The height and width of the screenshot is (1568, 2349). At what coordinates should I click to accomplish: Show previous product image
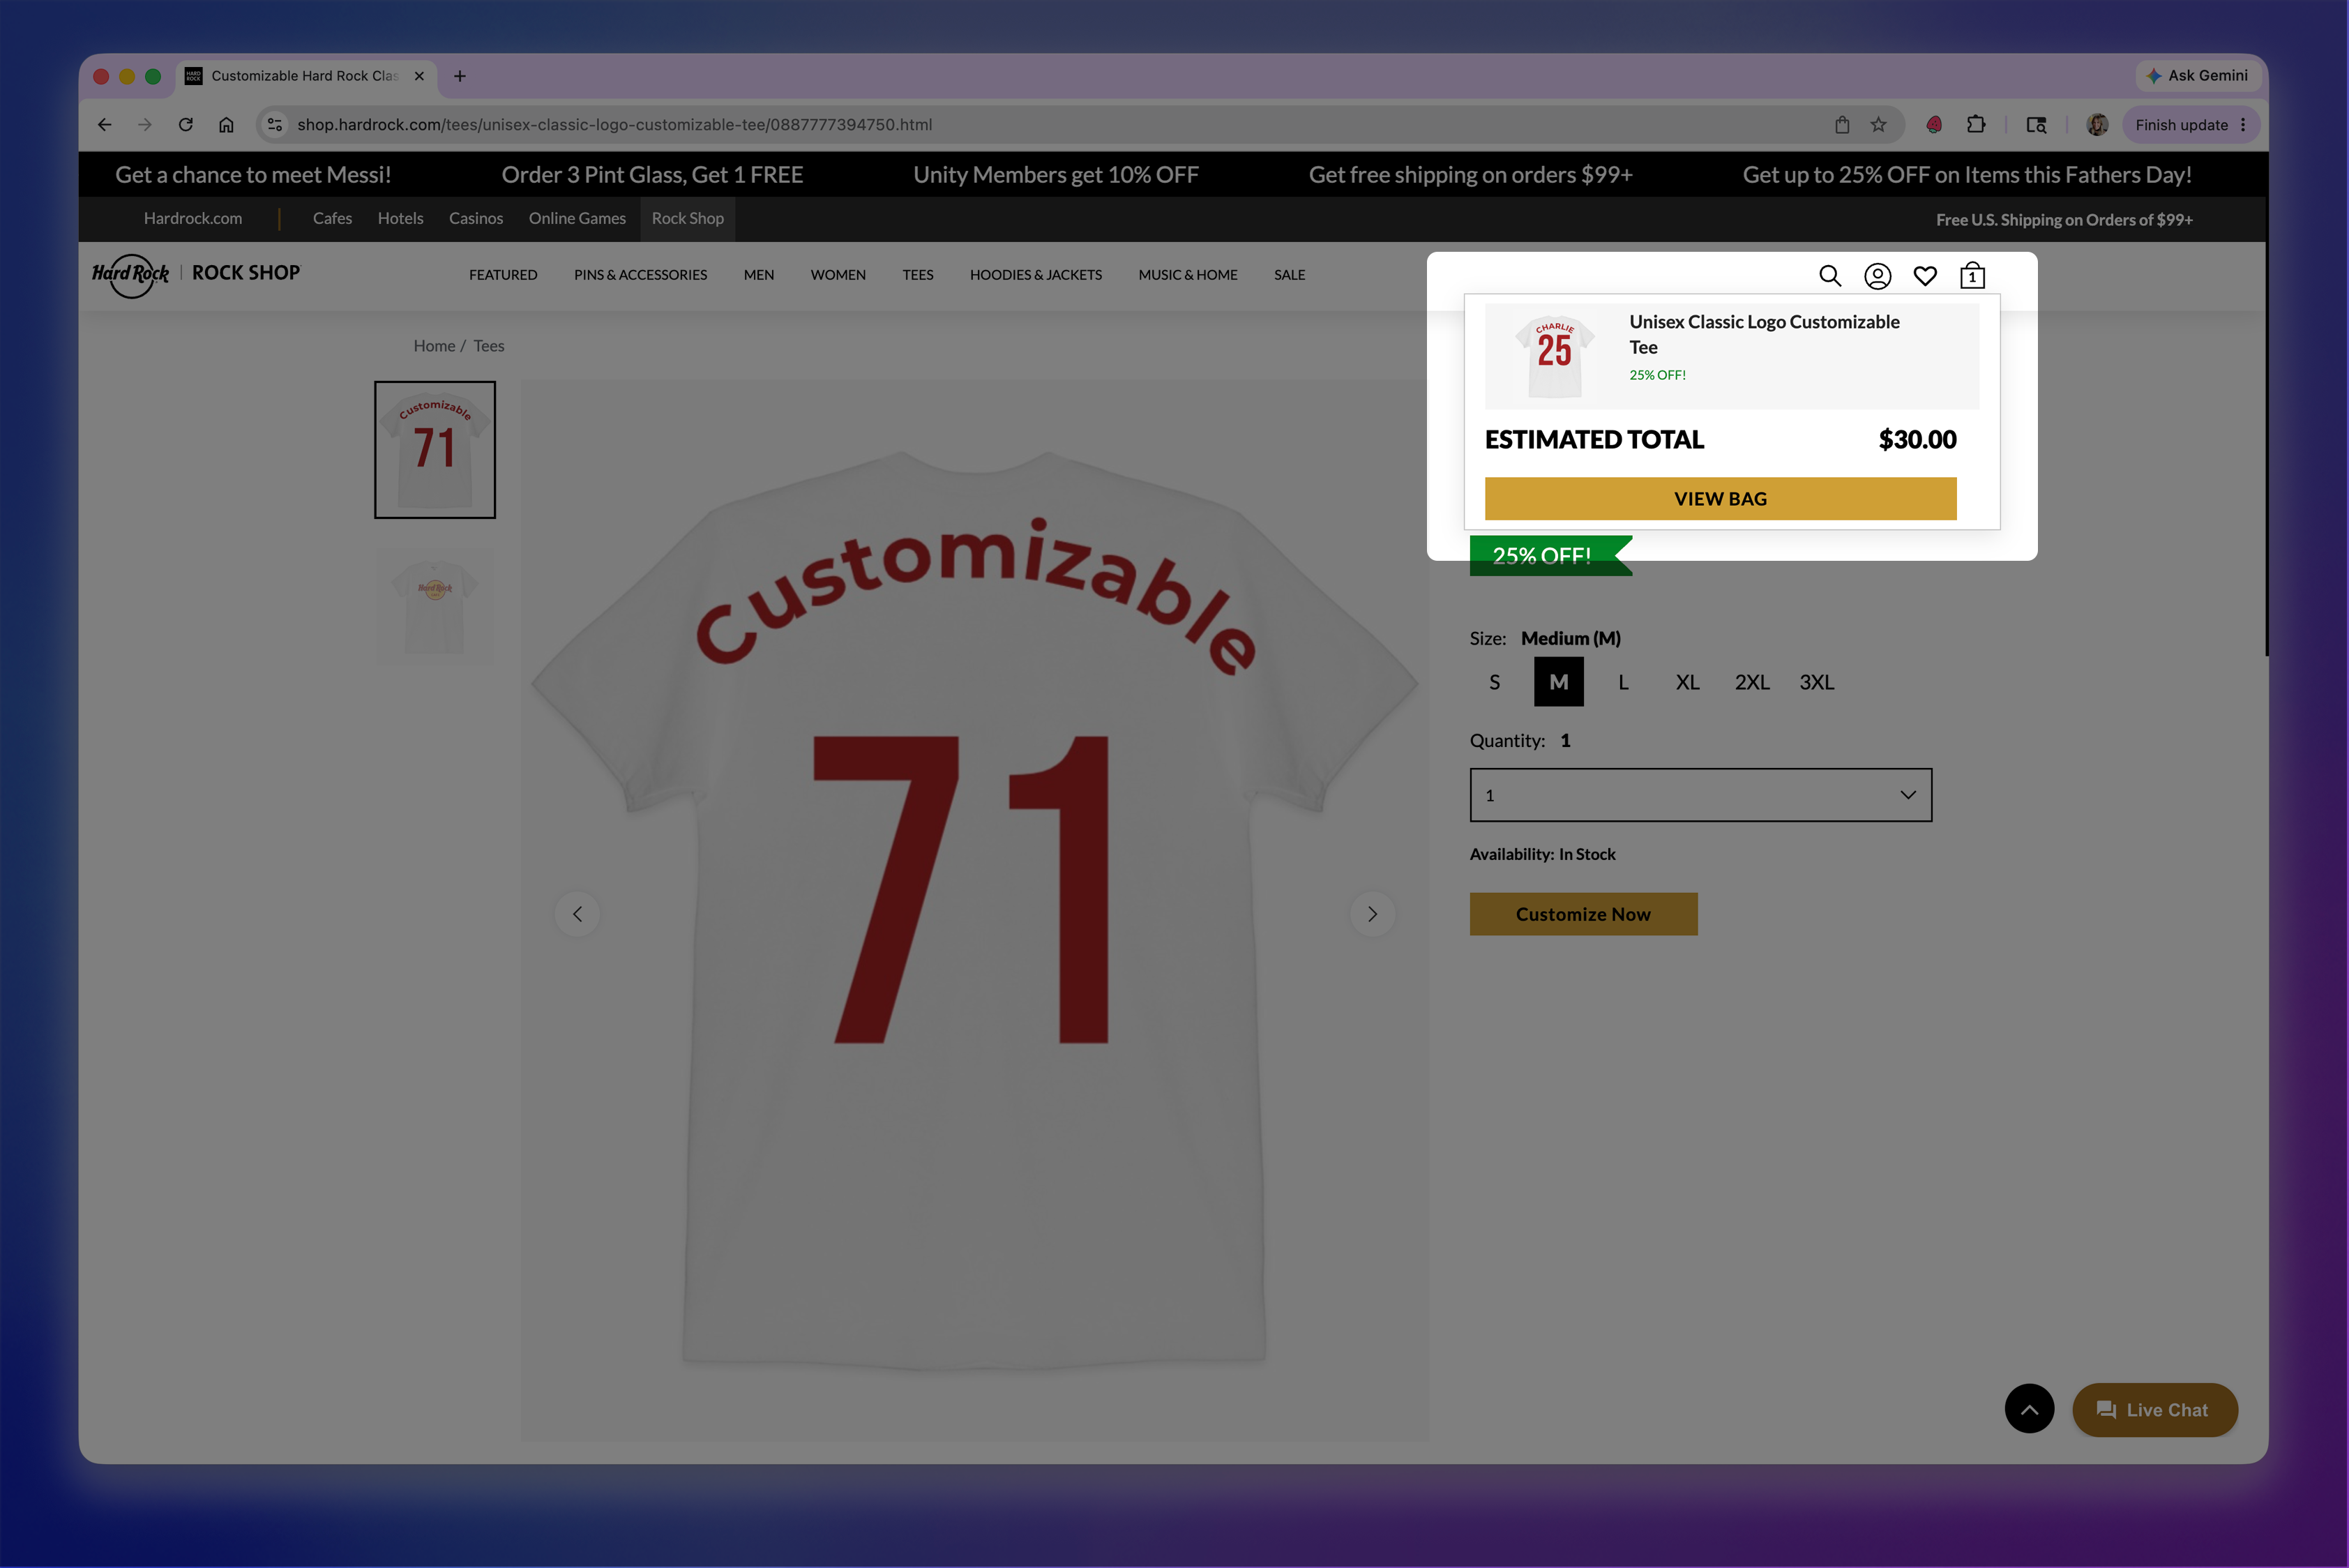(577, 914)
